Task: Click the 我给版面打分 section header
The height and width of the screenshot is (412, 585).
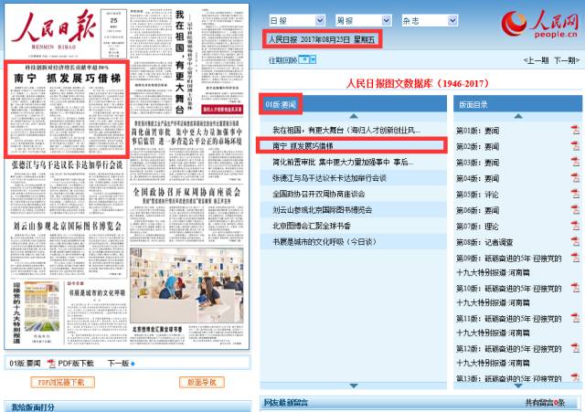Action: coord(33,407)
